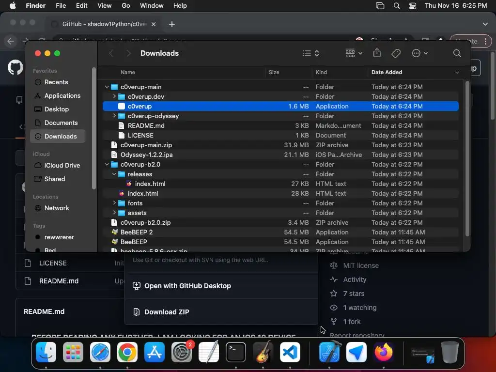Select Downloads in the Finder sidebar
The width and height of the screenshot is (496, 372).
tap(58, 136)
